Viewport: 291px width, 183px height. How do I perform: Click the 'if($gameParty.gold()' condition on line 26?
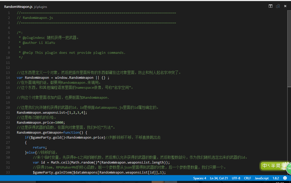(65, 137)
